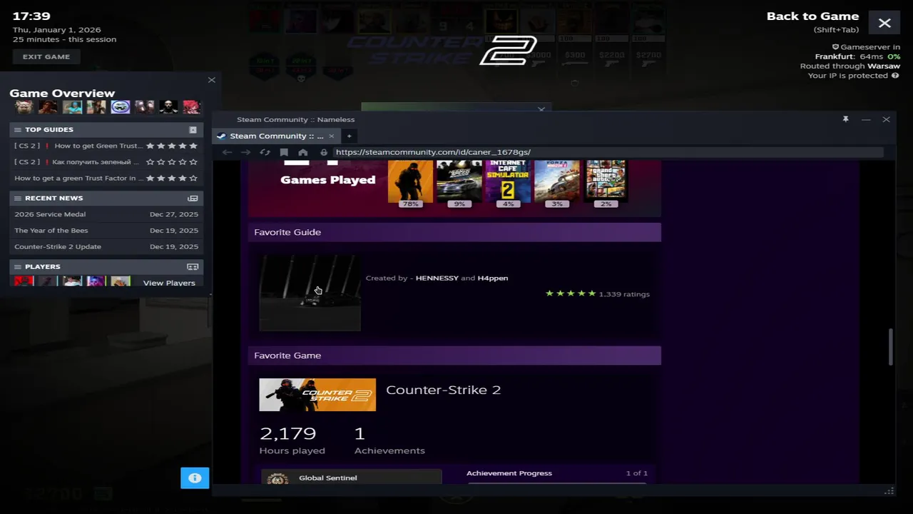This screenshot has height=514, width=913.
Task: Click the blue info button
Action: [195, 478]
